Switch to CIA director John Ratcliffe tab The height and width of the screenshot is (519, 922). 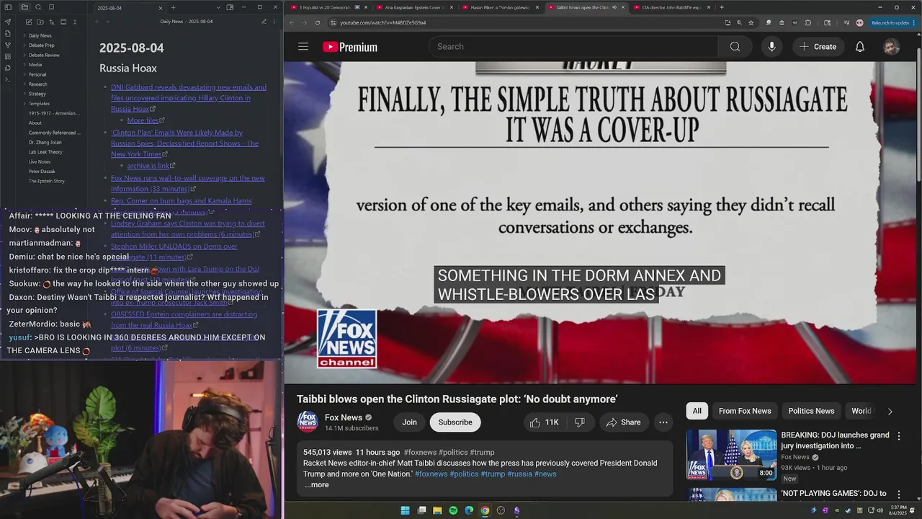click(671, 7)
